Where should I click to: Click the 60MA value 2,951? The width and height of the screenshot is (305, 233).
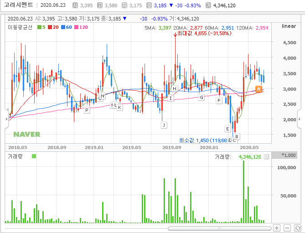point(227,28)
